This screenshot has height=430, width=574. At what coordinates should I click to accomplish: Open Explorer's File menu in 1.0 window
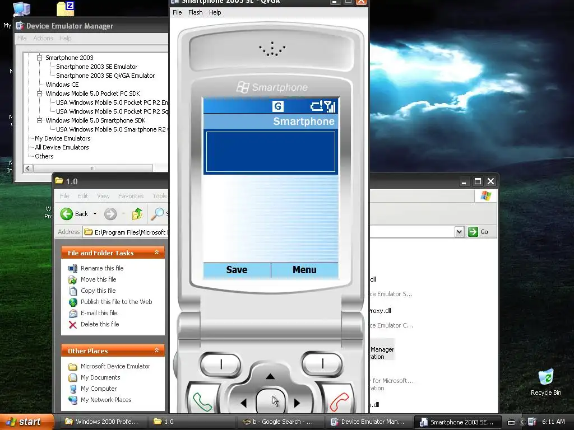64,196
